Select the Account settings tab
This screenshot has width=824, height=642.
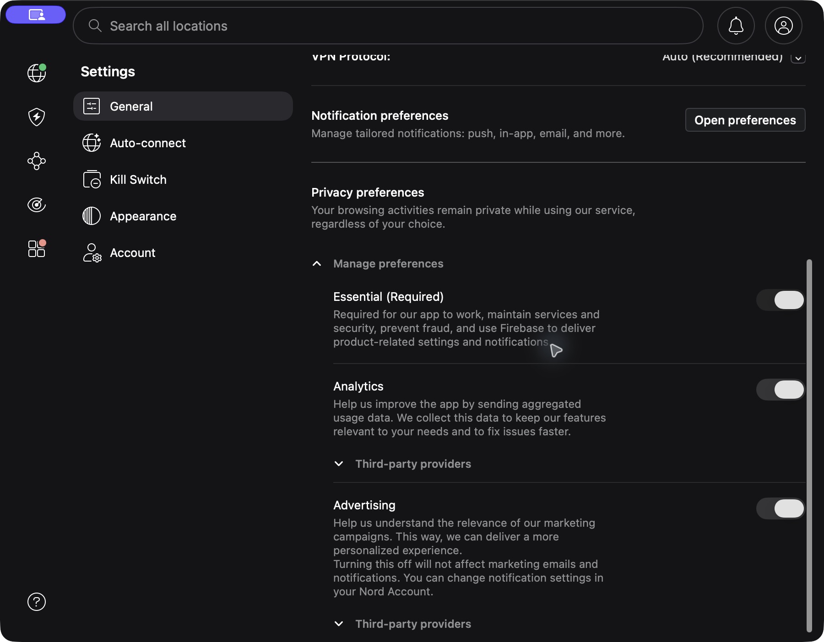coord(183,252)
